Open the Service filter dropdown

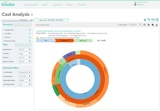tap(25, 58)
